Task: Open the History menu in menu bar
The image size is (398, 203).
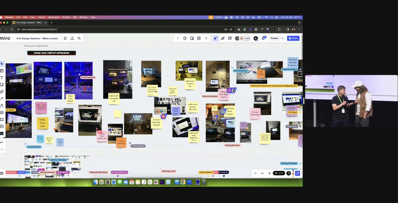Action: [x=41, y=17]
